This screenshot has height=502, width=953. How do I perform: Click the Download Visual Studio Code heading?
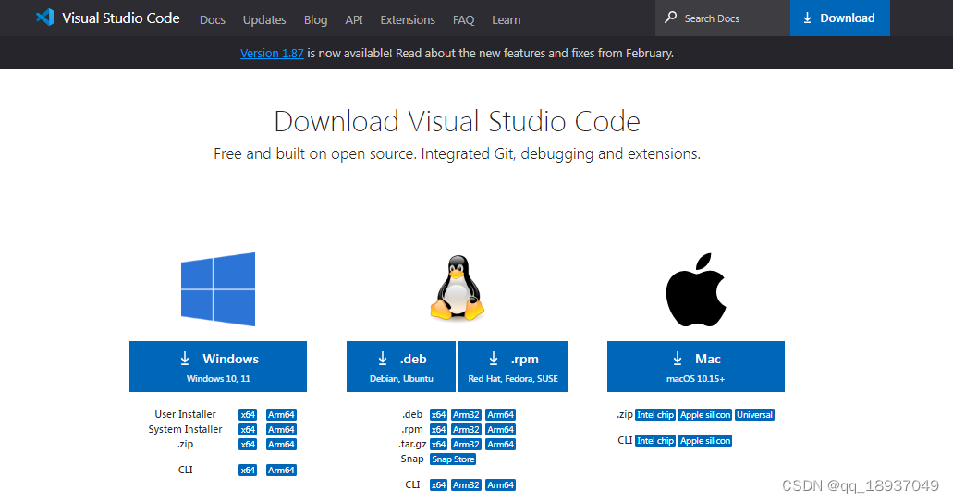point(457,121)
